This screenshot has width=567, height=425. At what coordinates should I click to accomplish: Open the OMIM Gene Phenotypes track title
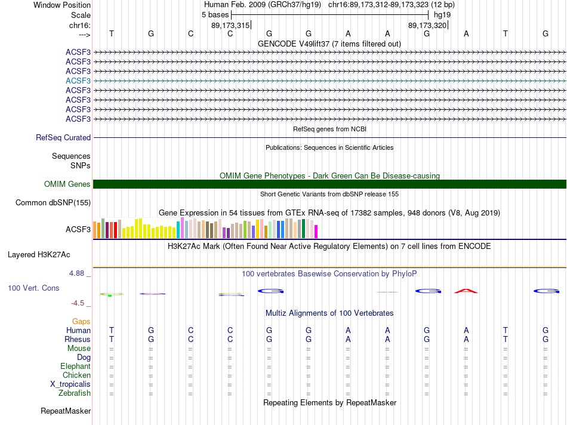(329, 175)
